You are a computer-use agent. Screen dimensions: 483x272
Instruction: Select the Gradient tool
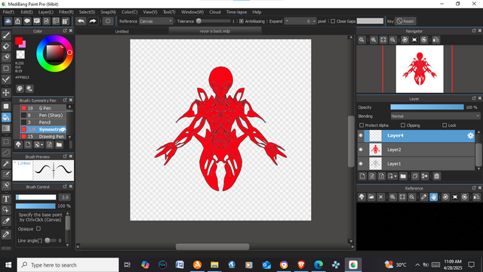(6, 128)
